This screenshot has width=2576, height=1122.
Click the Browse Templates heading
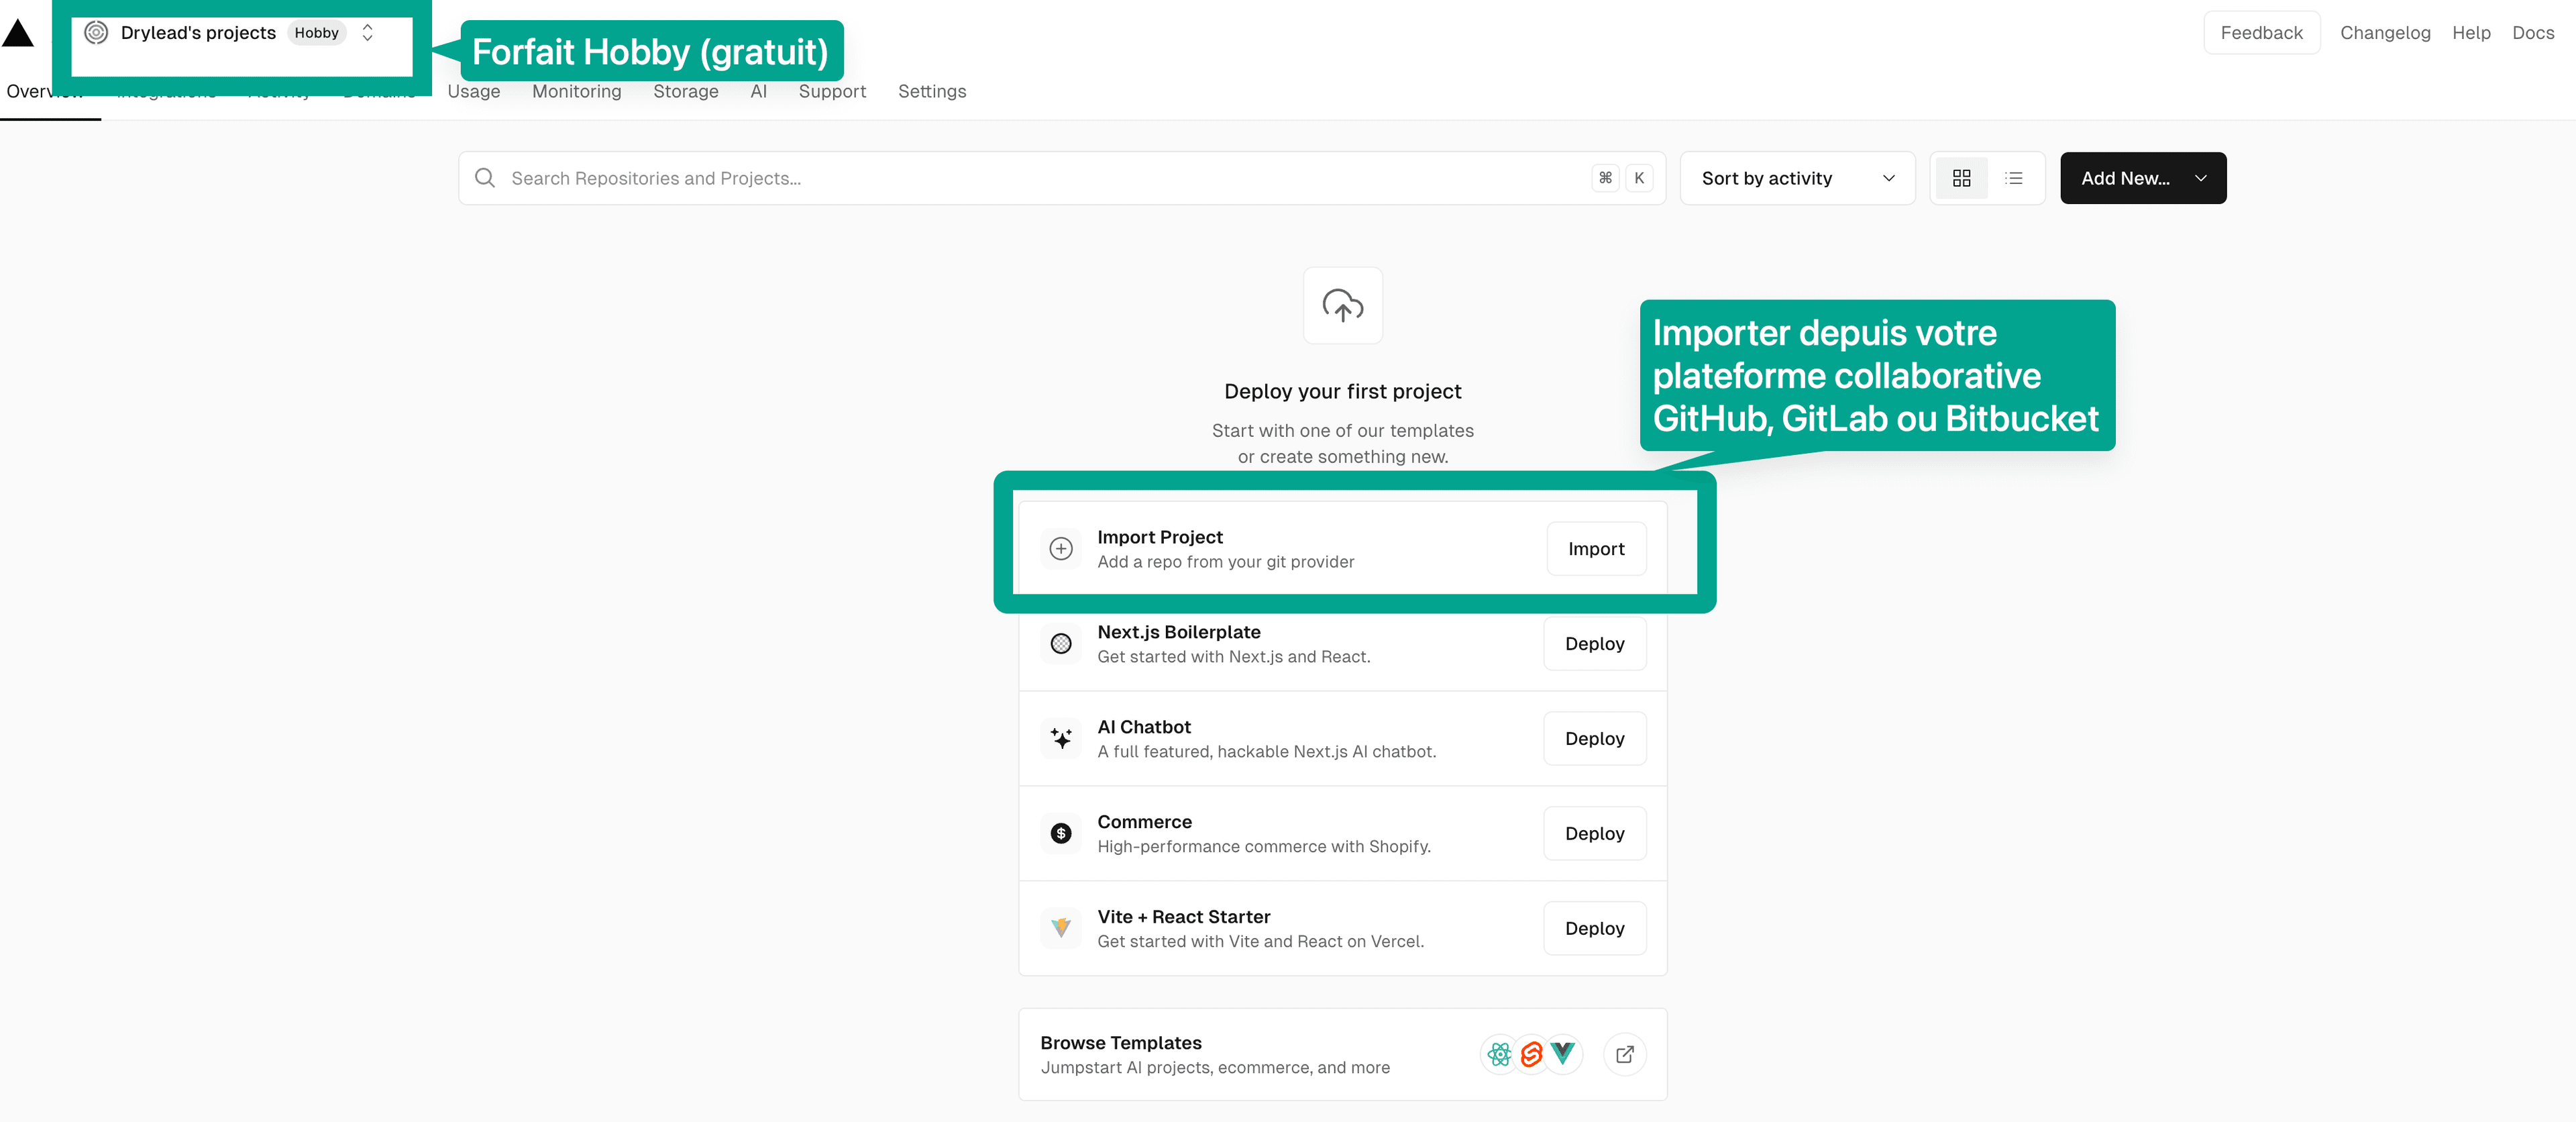[x=1121, y=1043]
